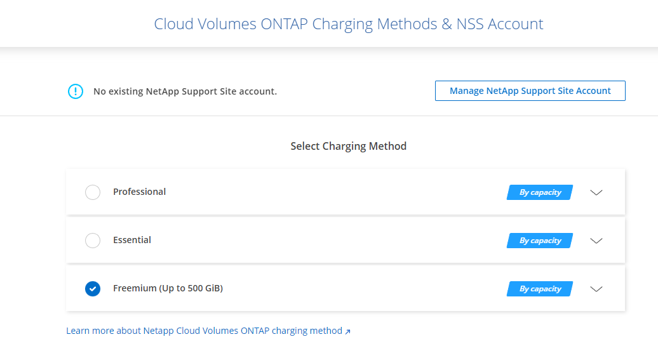Click the external link arrow icon
Image resolution: width=658 pixels, height=358 pixels.
click(x=347, y=331)
